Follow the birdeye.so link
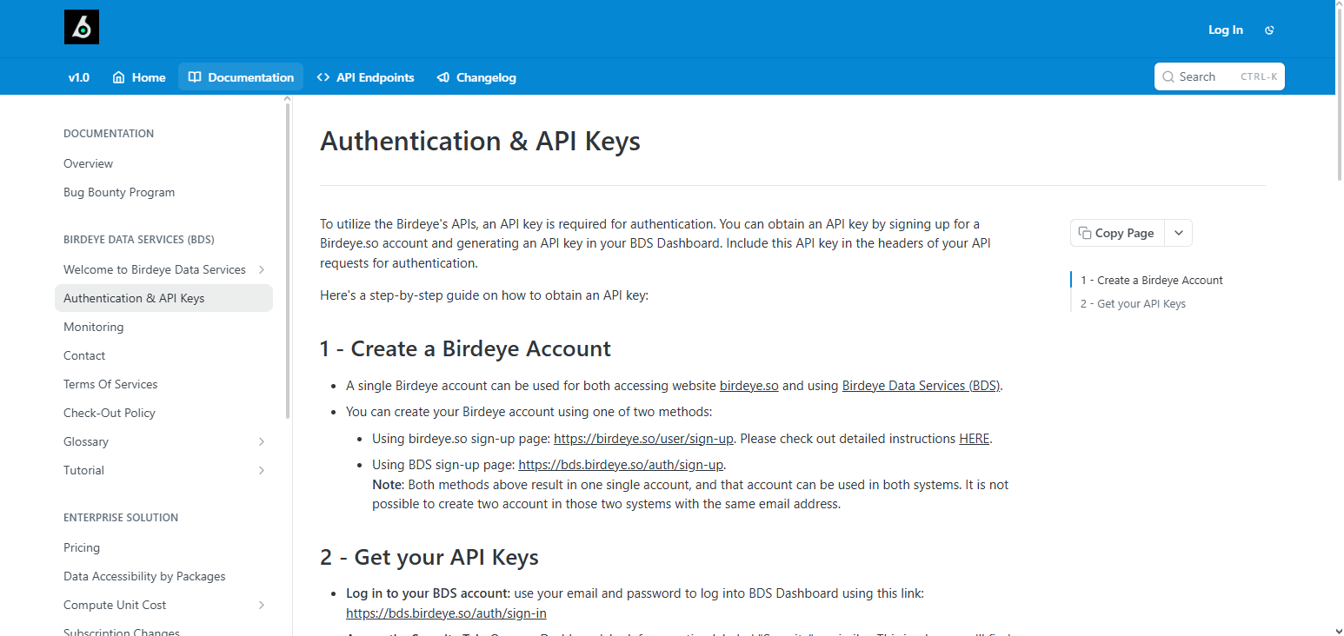 749,385
